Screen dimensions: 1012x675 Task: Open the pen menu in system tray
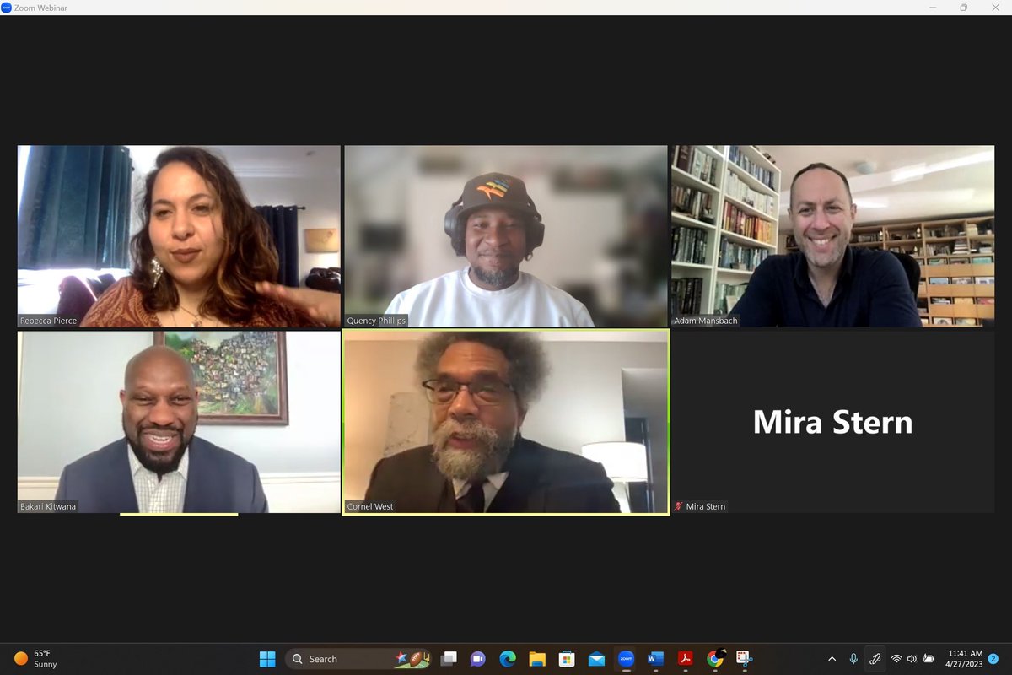point(875,659)
